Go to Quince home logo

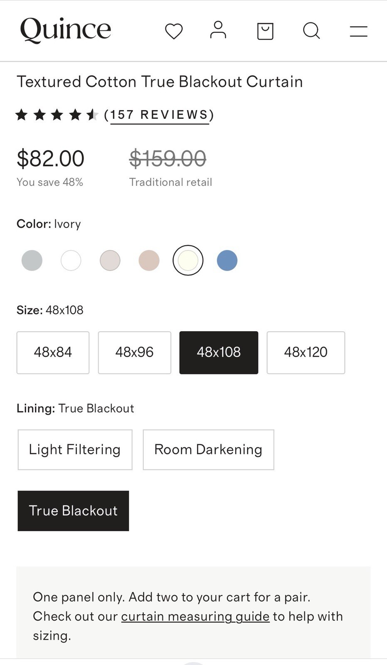pyautogui.click(x=66, y=30)
